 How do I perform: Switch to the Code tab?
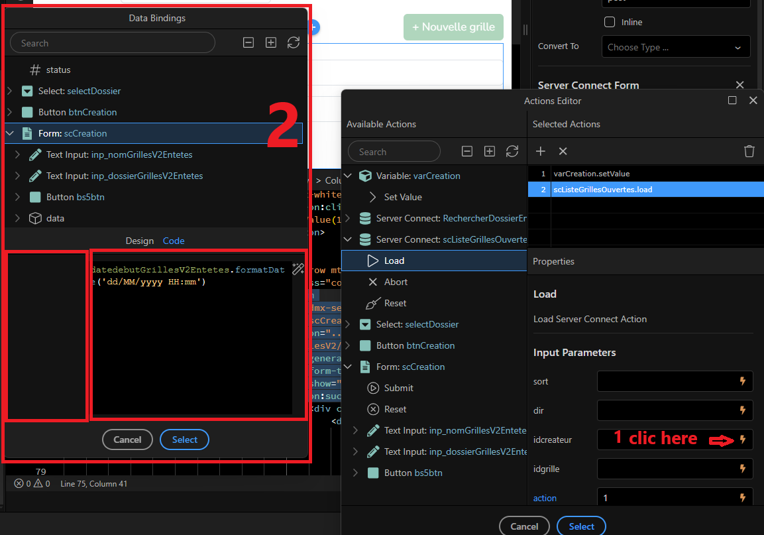174,241
